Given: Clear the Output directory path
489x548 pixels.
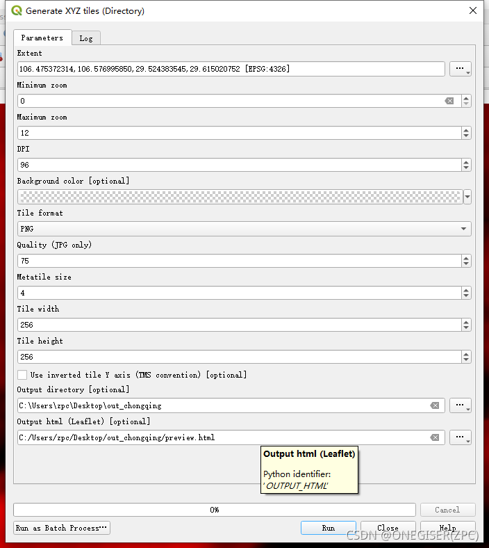Looking at the screenshot, I should [x=435, y=405].
